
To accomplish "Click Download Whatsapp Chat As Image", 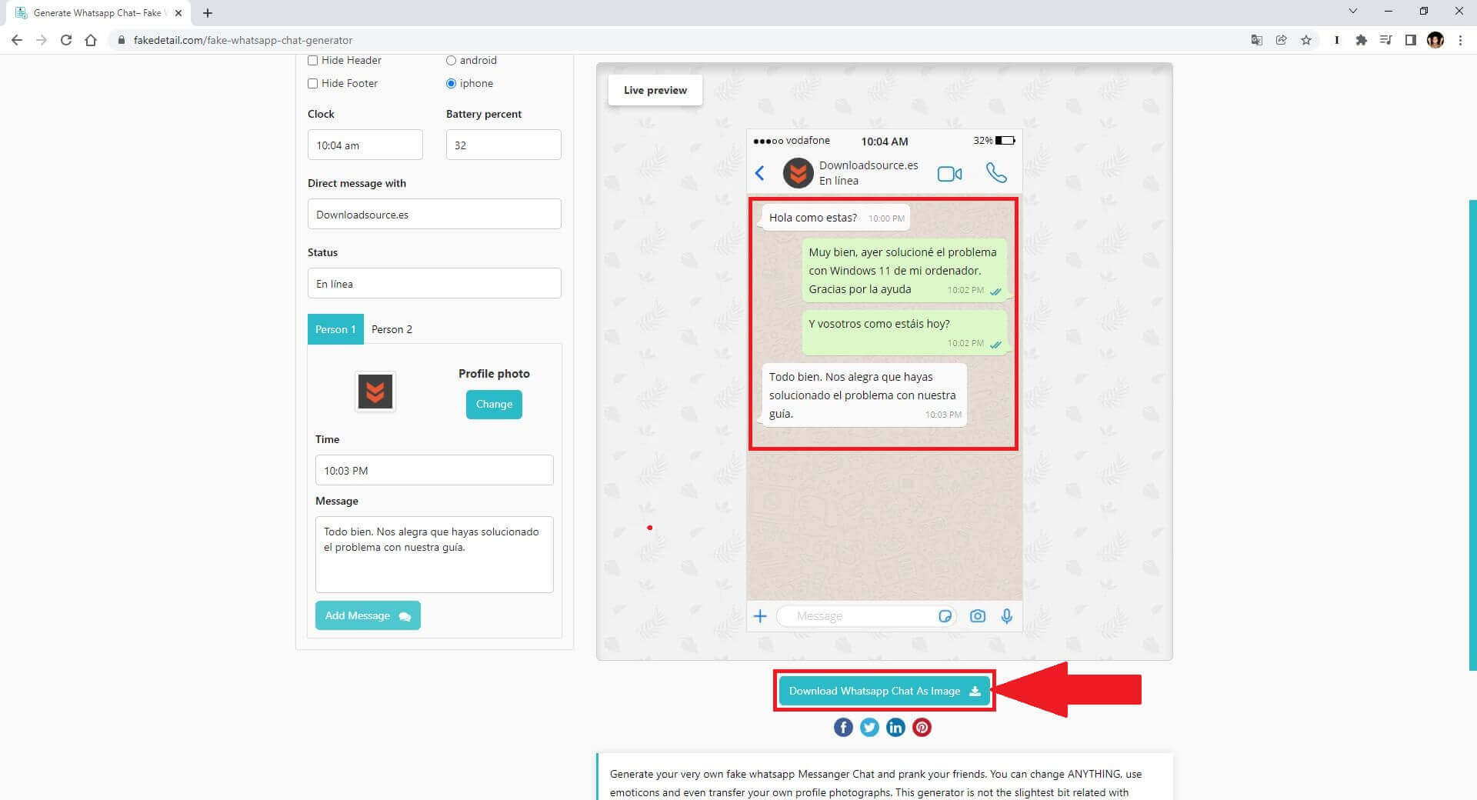I will (884, 691).
